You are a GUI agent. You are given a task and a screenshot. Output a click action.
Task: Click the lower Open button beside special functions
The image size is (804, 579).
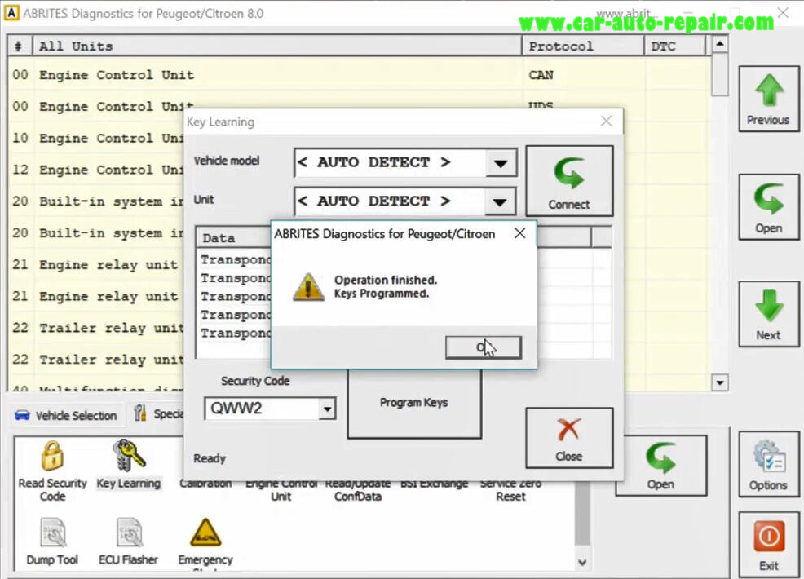[661, 465]
